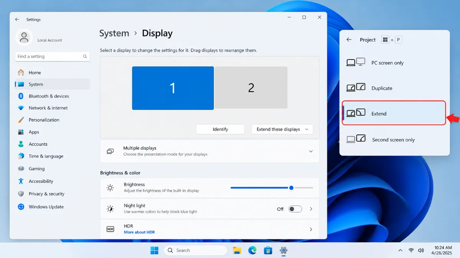Click the Settings gear on the taskbar
Image resolution: width=460 pixels, height=258 pixels.
tap(284, 250)
